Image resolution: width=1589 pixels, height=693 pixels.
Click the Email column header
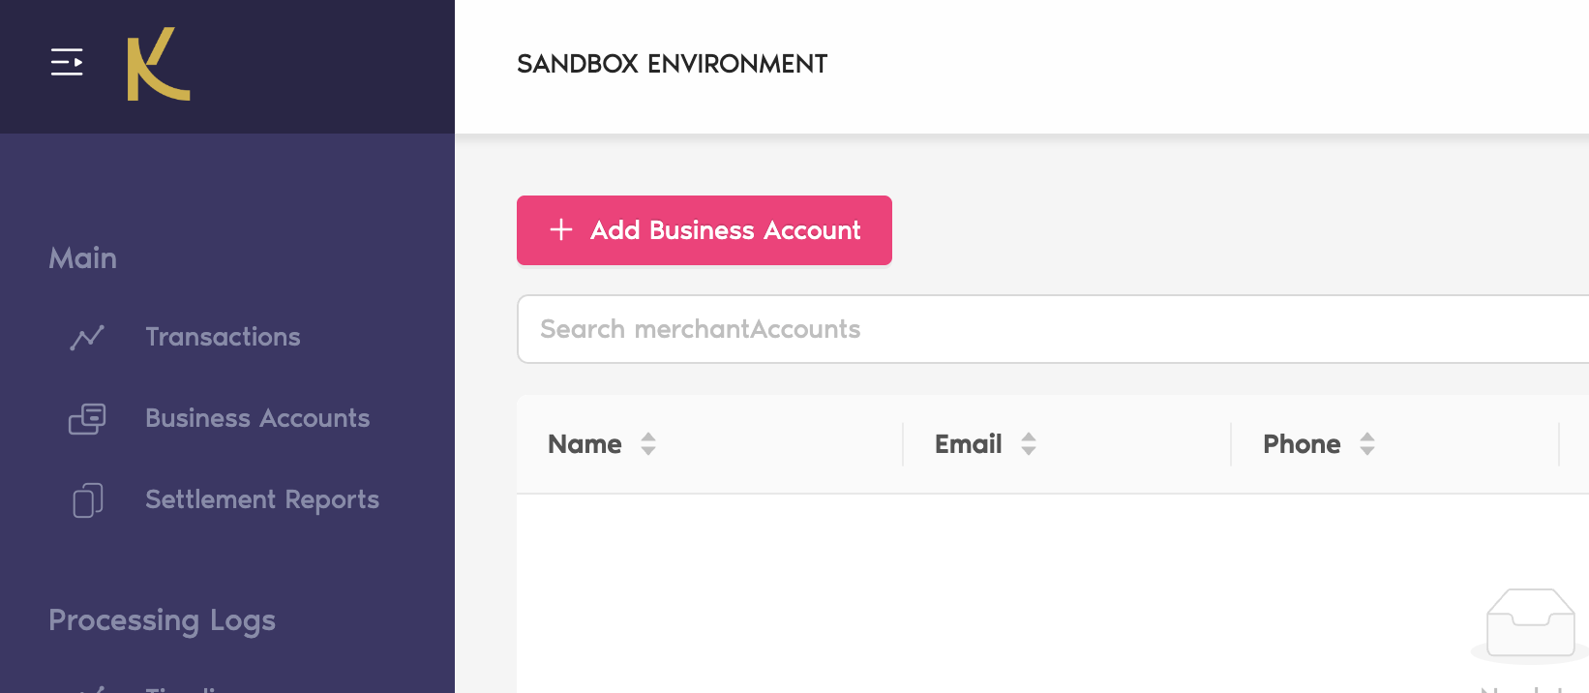pyautogui.click(x=968, y=444)
